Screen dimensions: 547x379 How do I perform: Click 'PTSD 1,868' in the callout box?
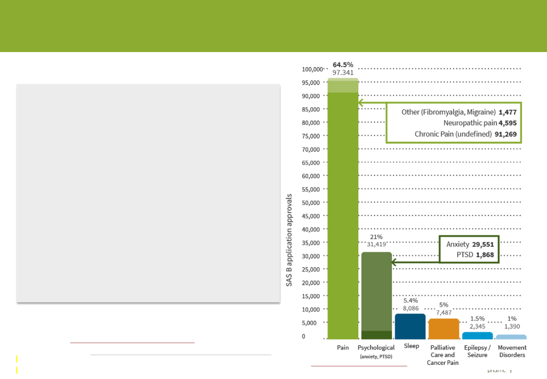point(475,255)
